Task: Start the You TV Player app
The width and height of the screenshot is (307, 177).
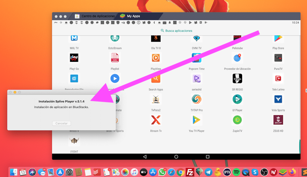Action: pyautogui.click(x=196, y=120)
